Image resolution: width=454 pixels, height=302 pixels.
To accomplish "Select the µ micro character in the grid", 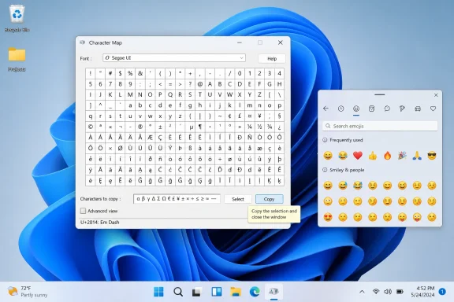I will click(191, 127).
